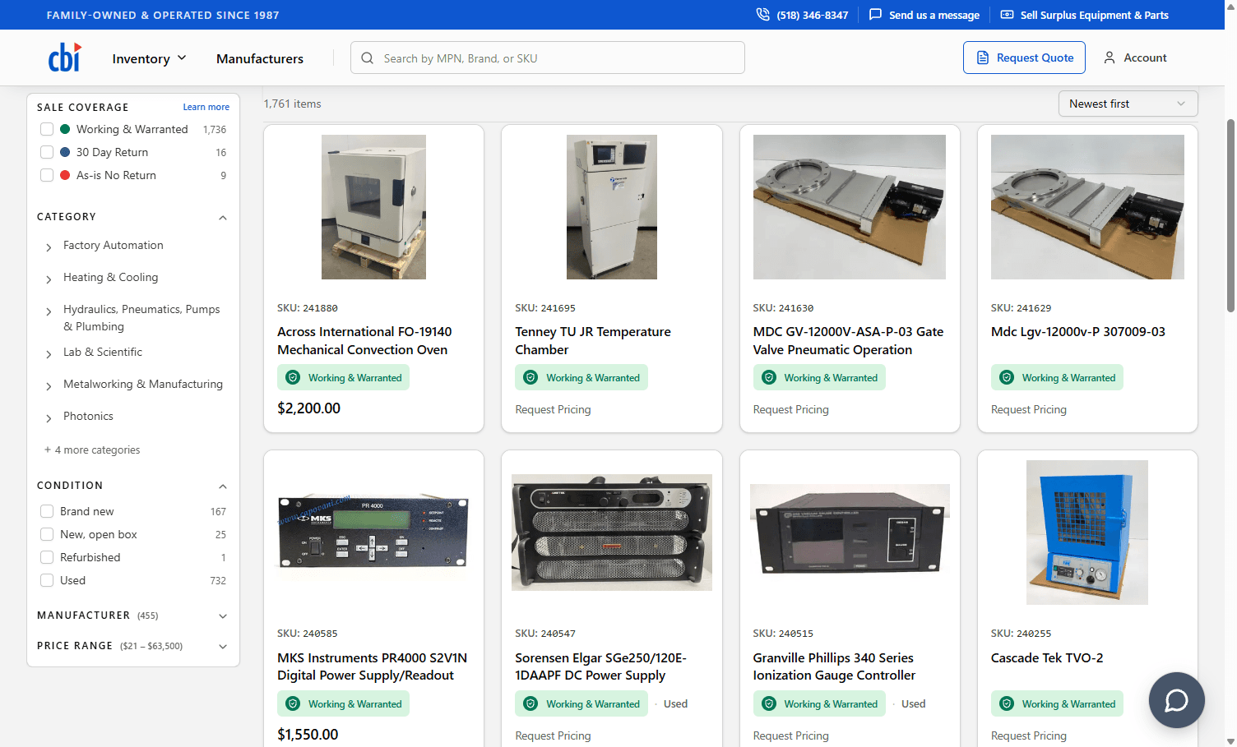Screen dimensions: 1237x747
Task: Click the document icon in Request Quote
Action: point(983,58)
